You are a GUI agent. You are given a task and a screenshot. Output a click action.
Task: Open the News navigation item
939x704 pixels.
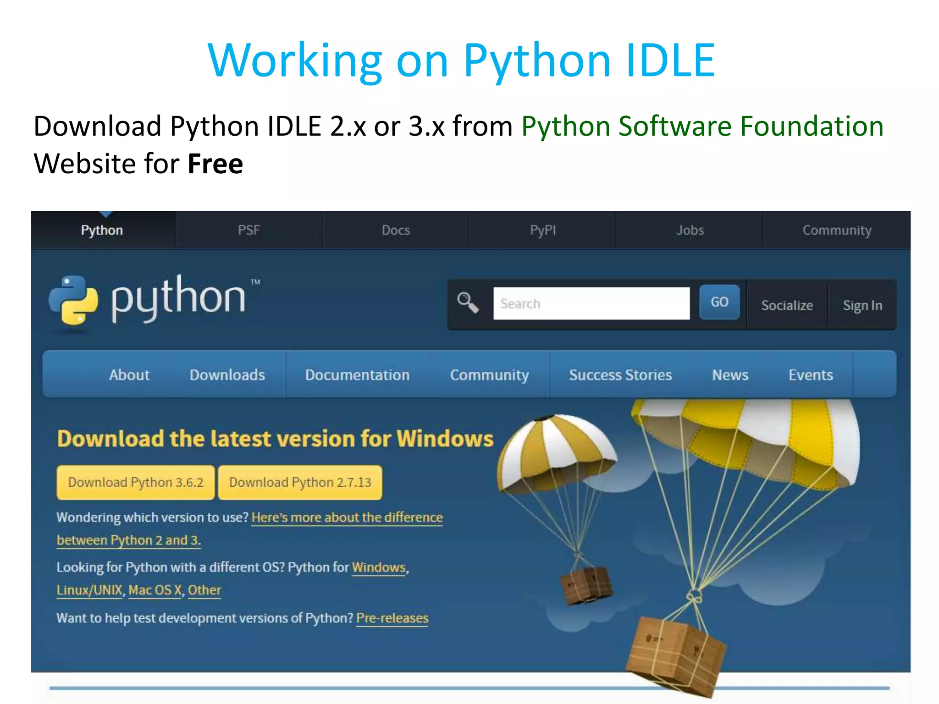pos(730,375)
